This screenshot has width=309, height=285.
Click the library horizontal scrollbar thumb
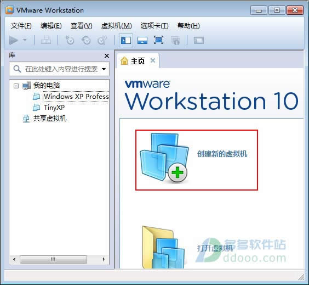[53, 259]
